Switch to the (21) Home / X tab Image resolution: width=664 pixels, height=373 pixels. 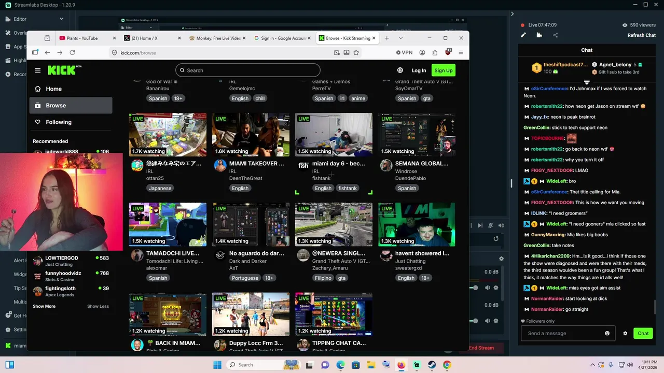[x=151, y=38]
